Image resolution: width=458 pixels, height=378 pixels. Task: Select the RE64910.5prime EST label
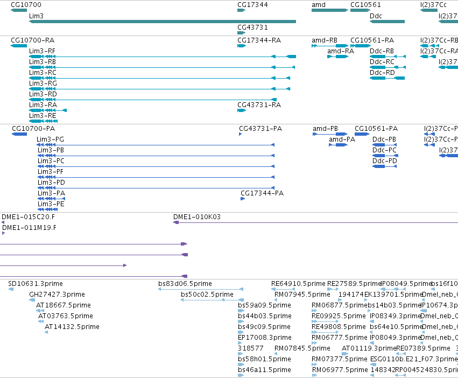298,284
